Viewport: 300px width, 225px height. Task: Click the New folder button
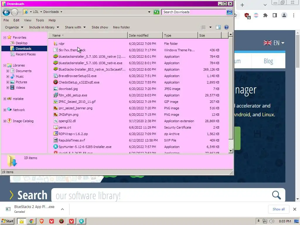[121, 27]
